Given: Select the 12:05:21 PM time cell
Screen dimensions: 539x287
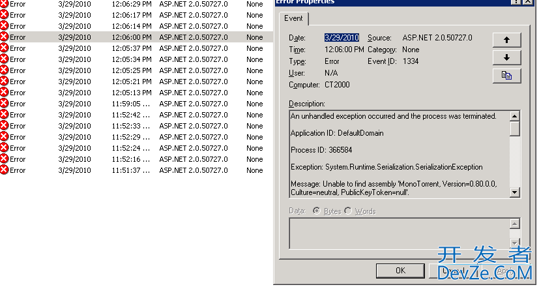Looking at the screenshot, I should [x=132, y=82].
